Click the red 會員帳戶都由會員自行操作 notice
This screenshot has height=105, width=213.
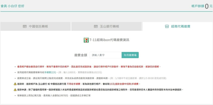pyautogui.click(x=89, y=67)
